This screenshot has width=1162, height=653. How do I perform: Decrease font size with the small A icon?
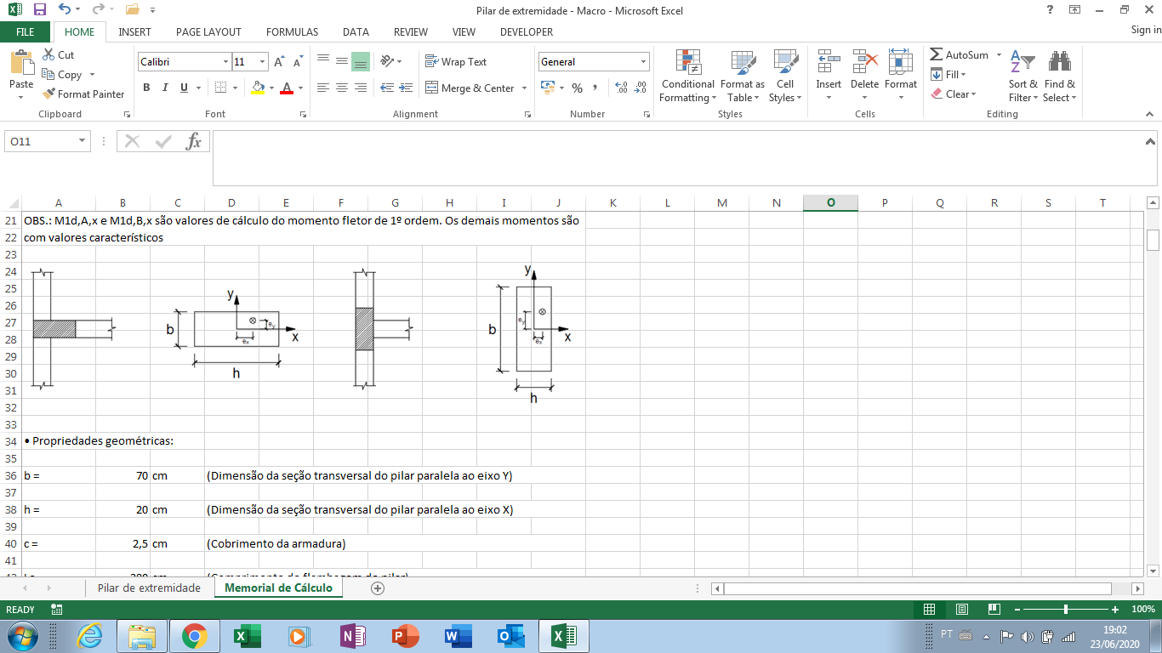coord(298,62)
